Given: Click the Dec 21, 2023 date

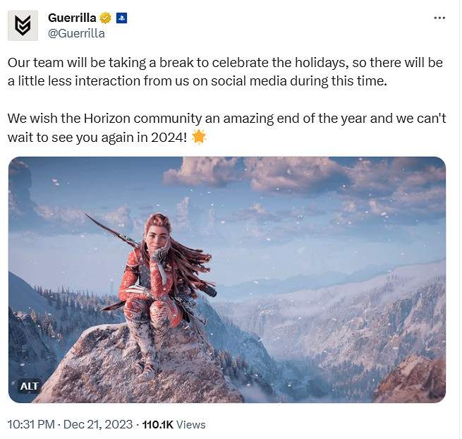Looking at the screenshot, I should click(x=98, y=424).
